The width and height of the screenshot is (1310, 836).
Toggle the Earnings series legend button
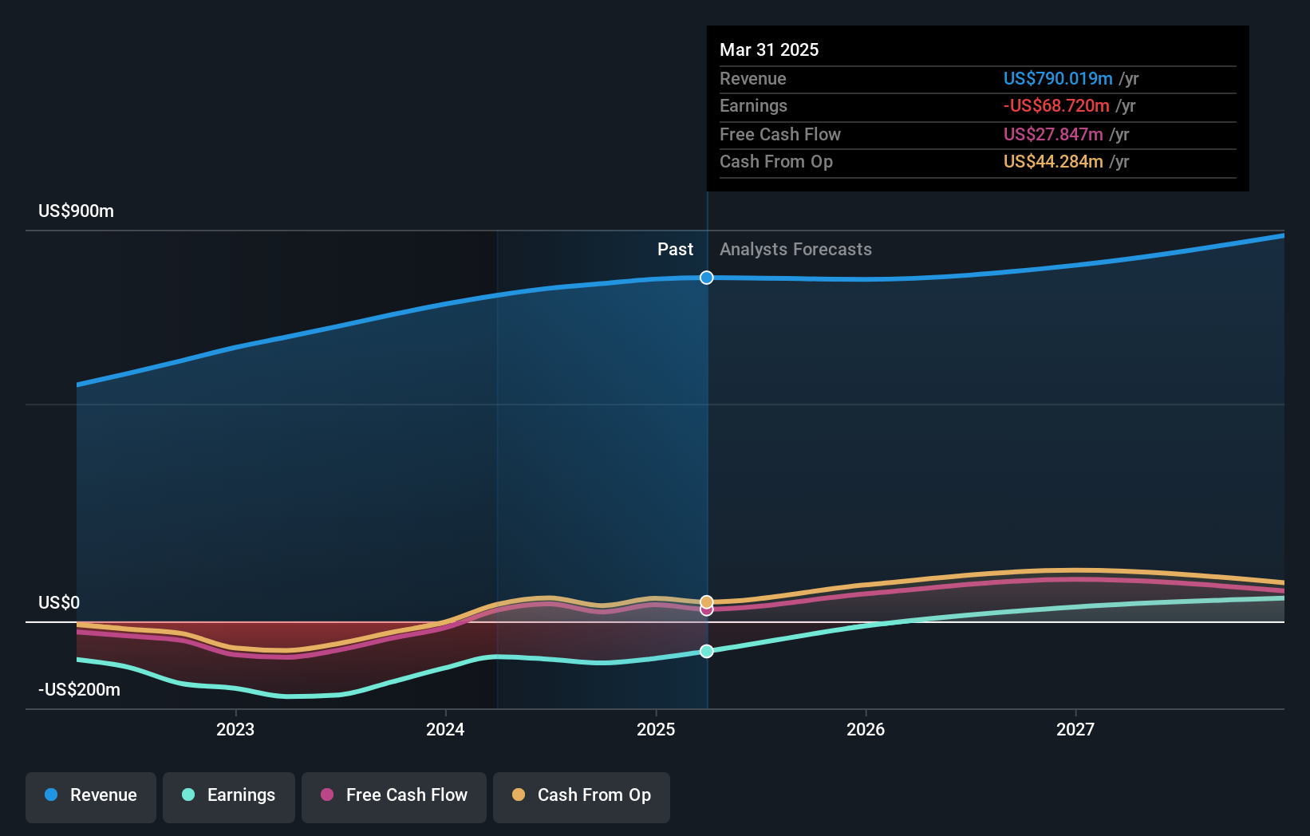coord(229,797)
